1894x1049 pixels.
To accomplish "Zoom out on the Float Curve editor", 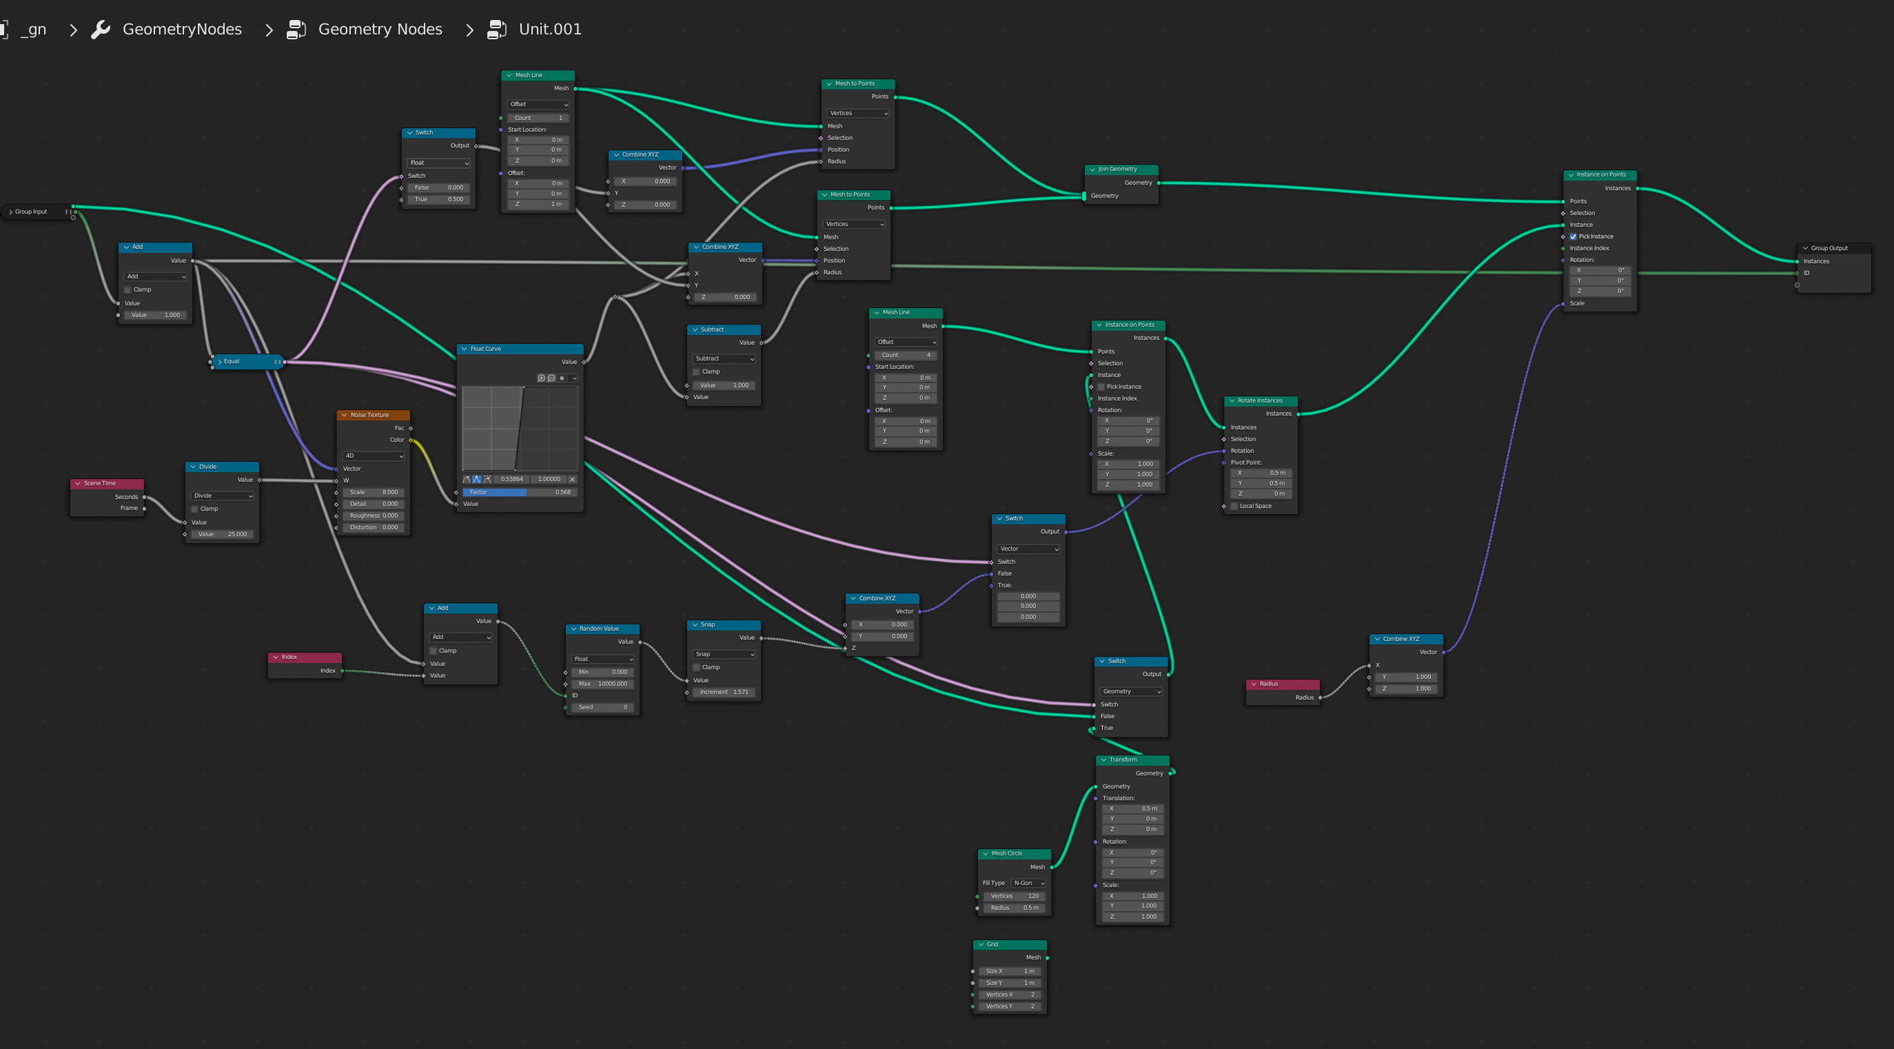I will click(551, 378).
